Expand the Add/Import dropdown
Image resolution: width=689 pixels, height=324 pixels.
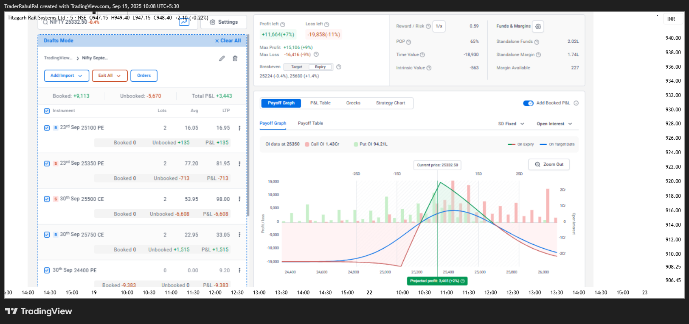tap(67, 76)
